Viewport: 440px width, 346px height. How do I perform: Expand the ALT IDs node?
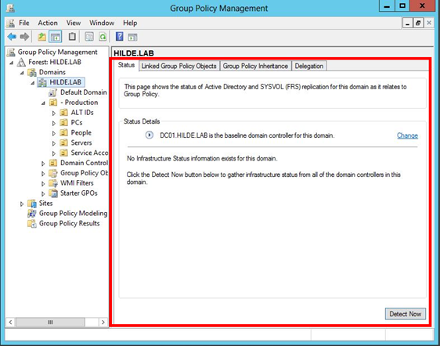coord(54,113)
